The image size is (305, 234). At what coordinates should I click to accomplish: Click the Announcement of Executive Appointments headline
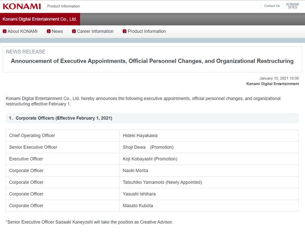152,61
